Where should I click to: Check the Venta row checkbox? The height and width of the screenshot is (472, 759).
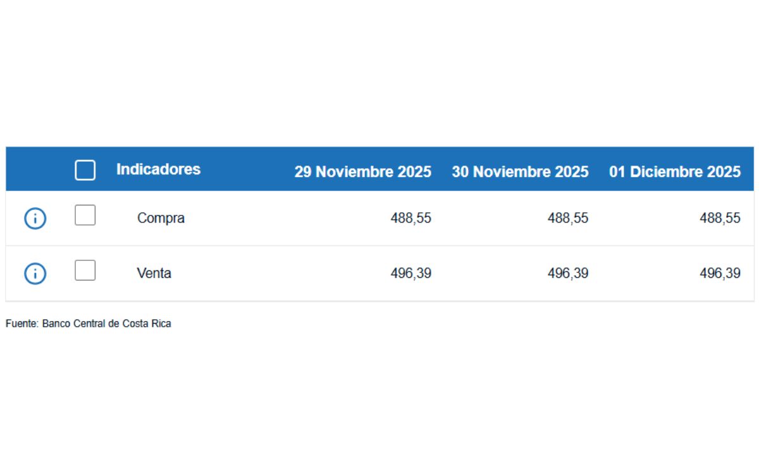85,270
